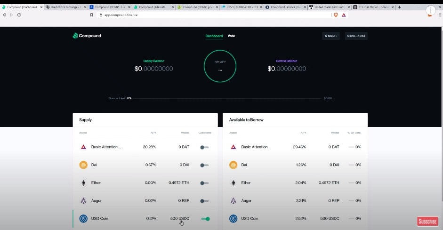443x230 pixels.
Task: Switch to the United States Fed Funds tab
Action: [329, 7]
